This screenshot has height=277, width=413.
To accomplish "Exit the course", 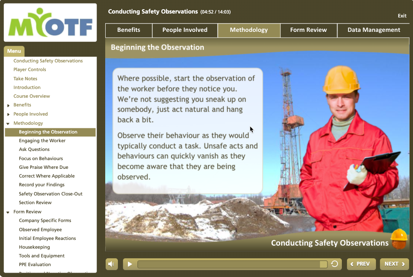I will (402, 16).
